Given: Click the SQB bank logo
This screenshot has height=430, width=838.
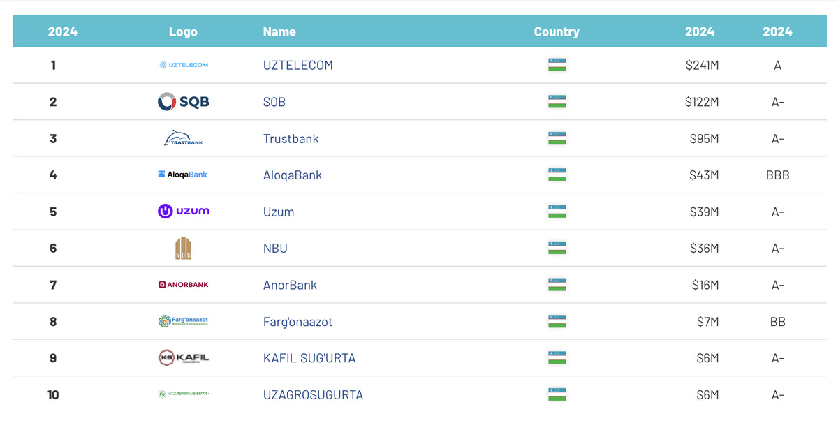Looking at the screenshot, I should 183,102.
